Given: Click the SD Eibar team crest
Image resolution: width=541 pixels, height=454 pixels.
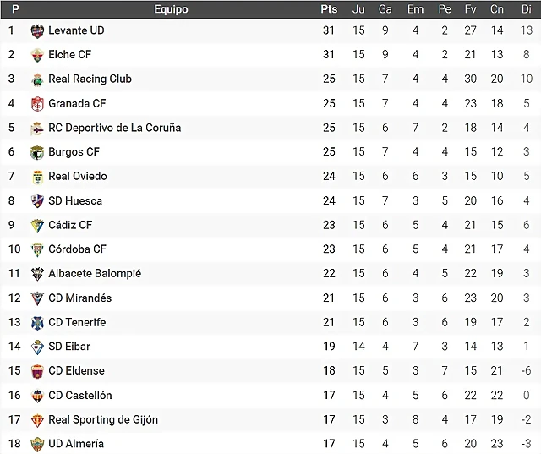Looking at the screenshot, I should 37,347.
